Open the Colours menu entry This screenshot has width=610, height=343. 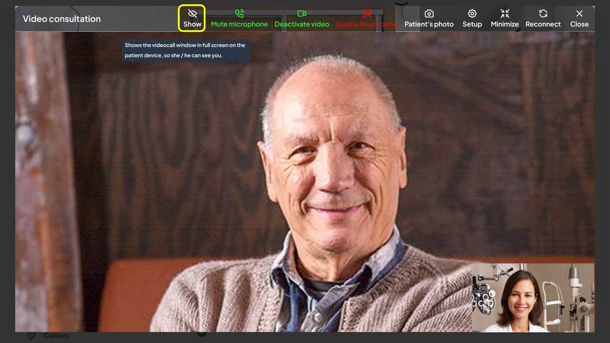point(56,335)
